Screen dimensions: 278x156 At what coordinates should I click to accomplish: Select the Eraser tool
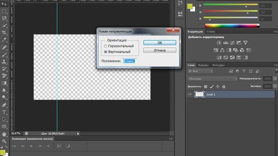pos(4,76)
